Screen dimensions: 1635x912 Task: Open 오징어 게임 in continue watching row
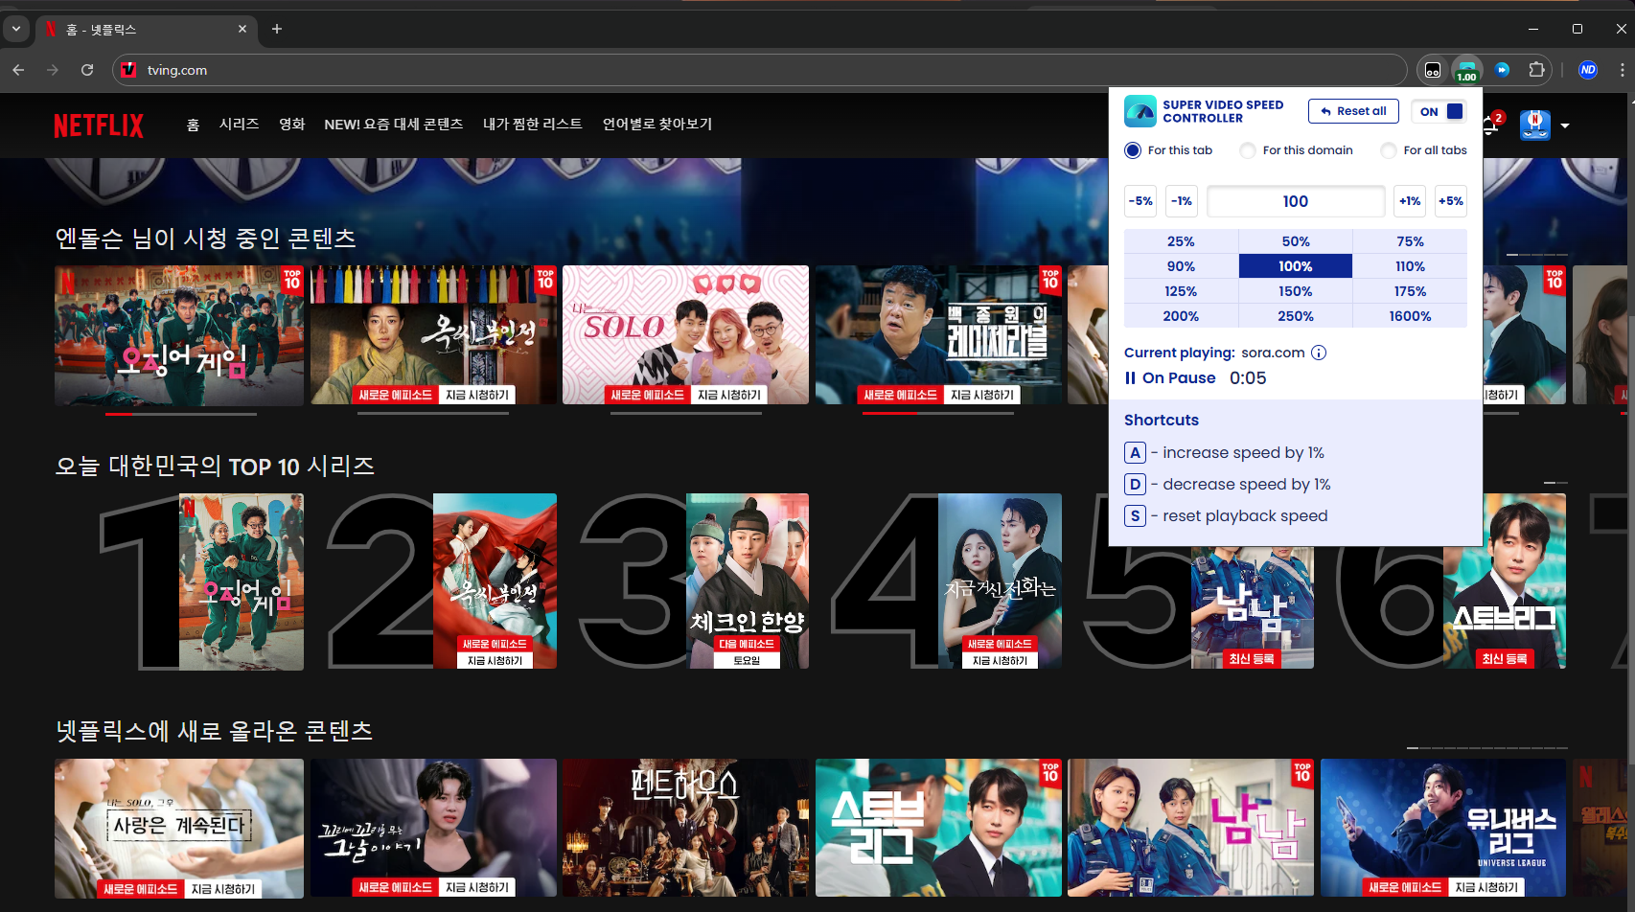coord(179,335)
